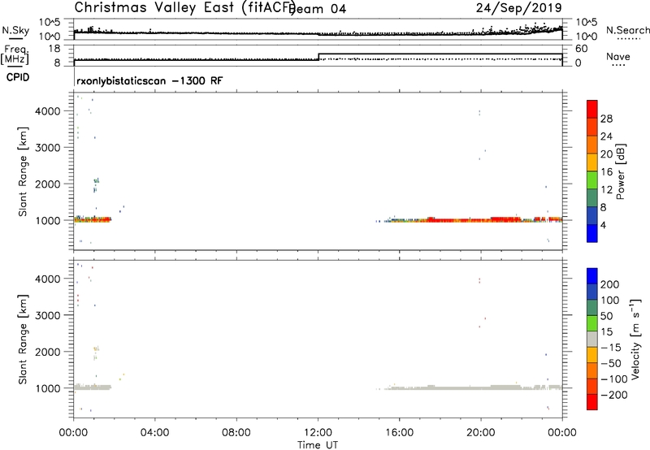
Task: Click the 'Time UT' axis label
Action: 318,445
